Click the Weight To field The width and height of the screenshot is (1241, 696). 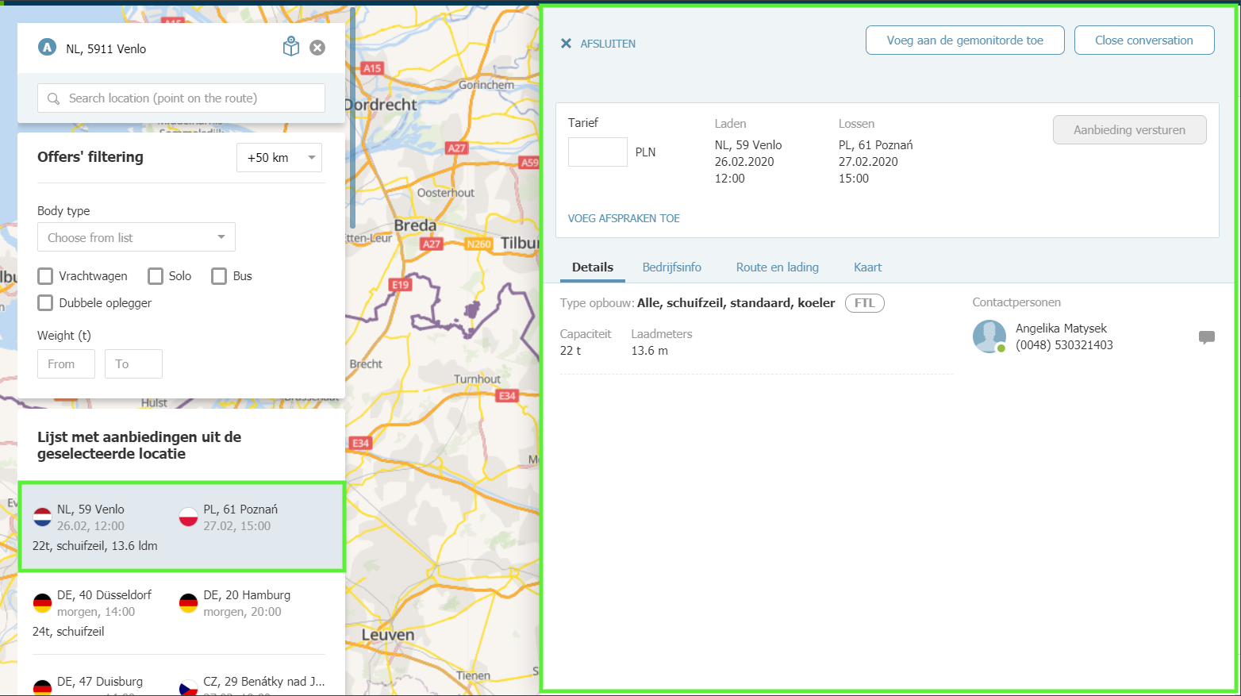pos(133,364)
